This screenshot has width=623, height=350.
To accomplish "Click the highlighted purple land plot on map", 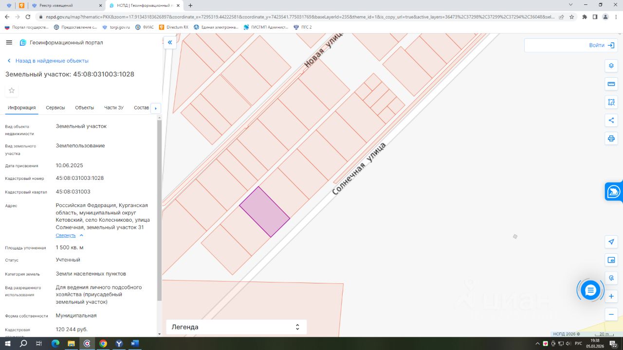I will [265, 212].
